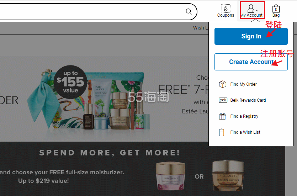Image resolution: width=297 pixels, height=196 pixels.
Task: Open the Find a Wish List link
Action: click(245, 132)
